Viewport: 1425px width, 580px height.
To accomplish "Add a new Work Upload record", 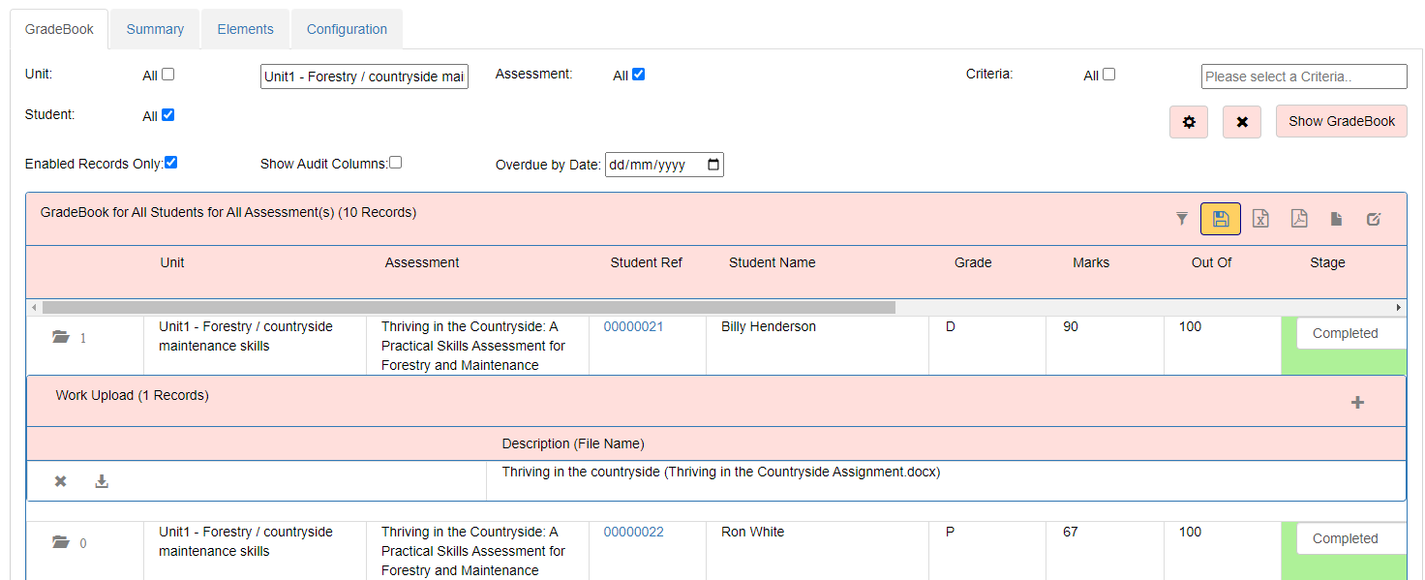I will point(1357,403).
